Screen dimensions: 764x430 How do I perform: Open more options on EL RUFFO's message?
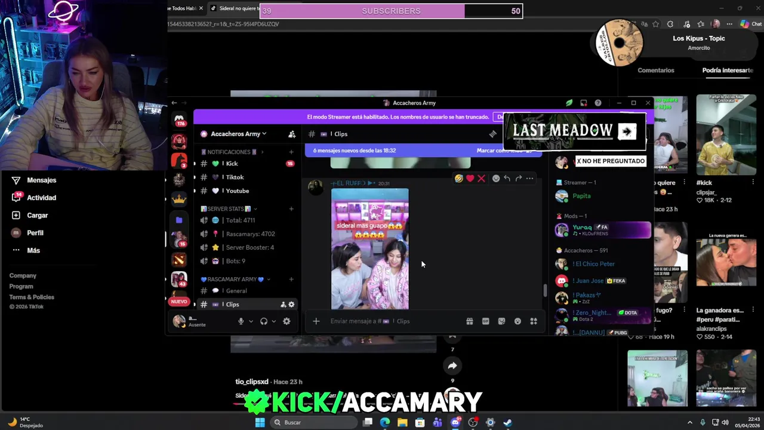click(x=529, y=179)
